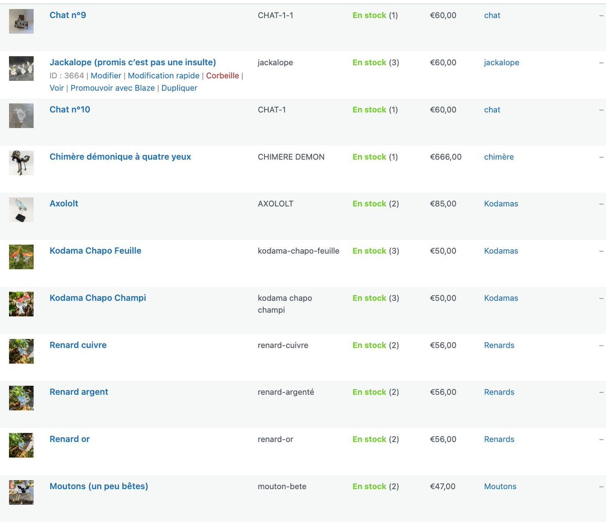
Task: Filter by chimère category link
Action: [499, 157]
